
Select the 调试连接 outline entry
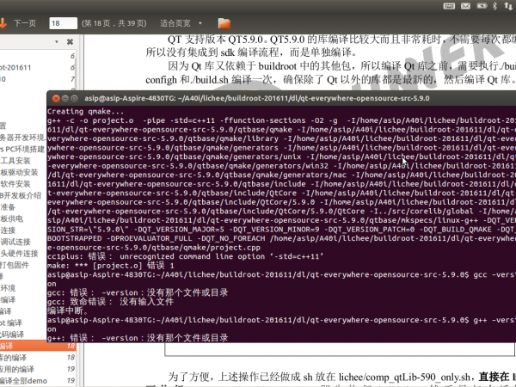tap(19, 242)
